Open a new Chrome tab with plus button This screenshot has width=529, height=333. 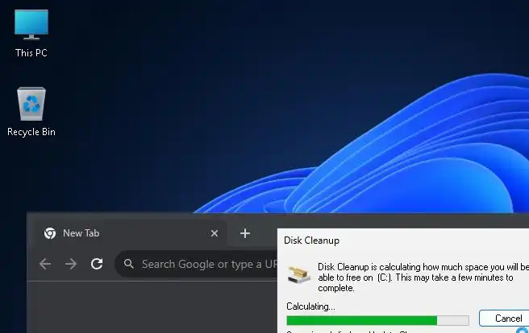(245, 233)
